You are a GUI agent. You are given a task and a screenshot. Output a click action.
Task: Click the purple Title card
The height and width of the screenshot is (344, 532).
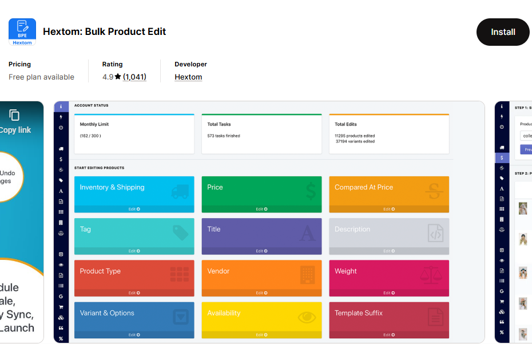pyautogui.click(x=261, y=236)
